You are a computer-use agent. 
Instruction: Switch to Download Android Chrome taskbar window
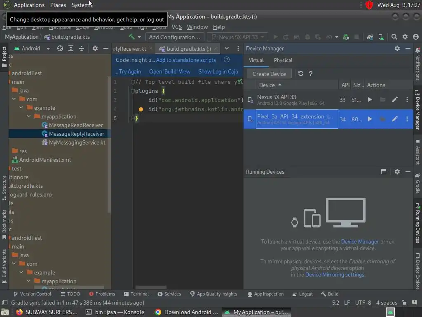point(186,312)
